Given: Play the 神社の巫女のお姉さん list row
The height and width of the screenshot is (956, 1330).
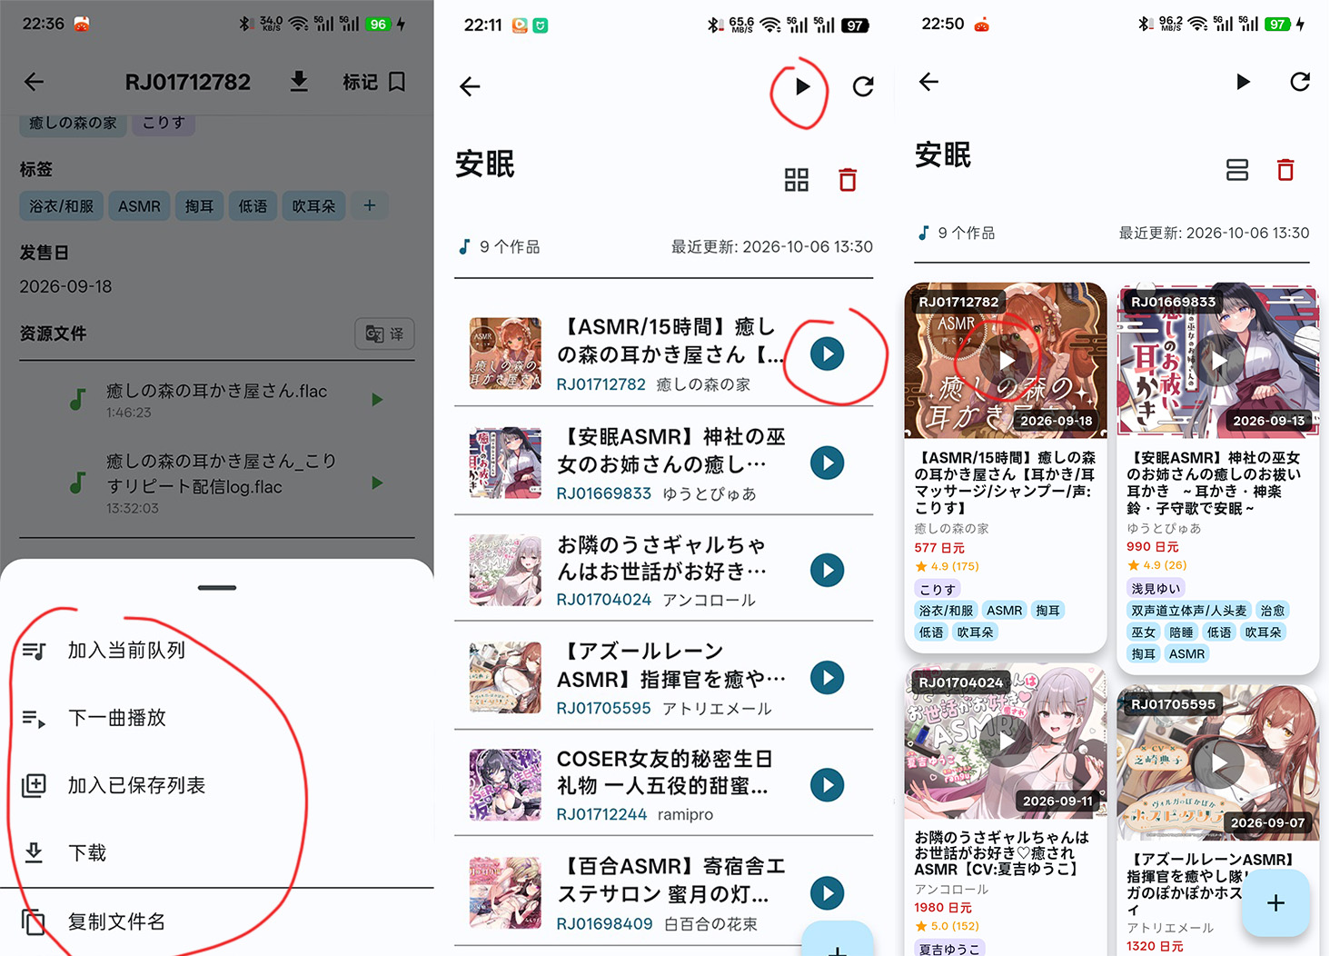Looking at the screenshot, I should coord(827,463).
